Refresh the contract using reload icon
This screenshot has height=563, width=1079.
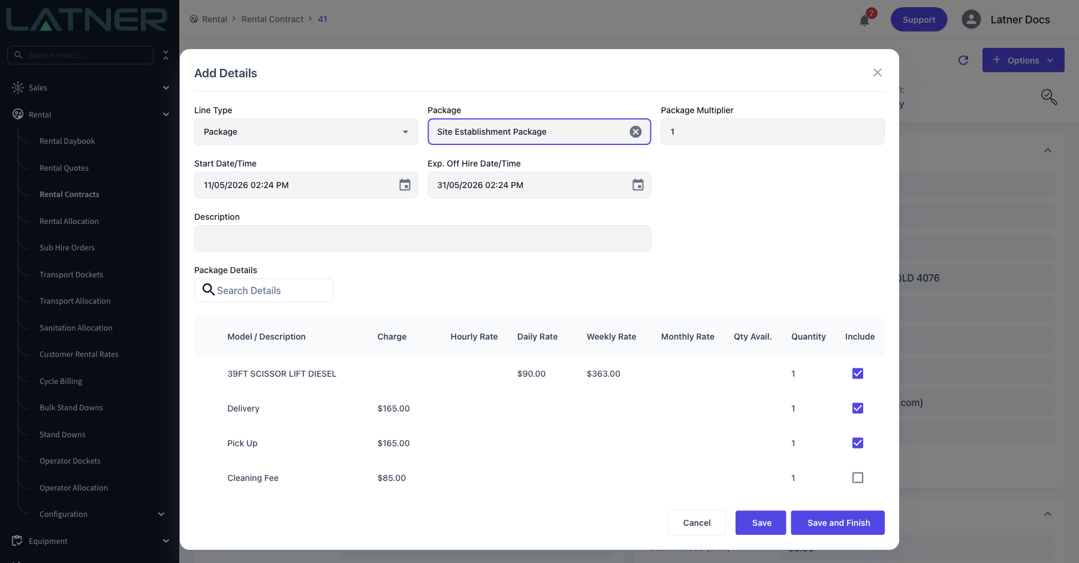tap(963, 60)
